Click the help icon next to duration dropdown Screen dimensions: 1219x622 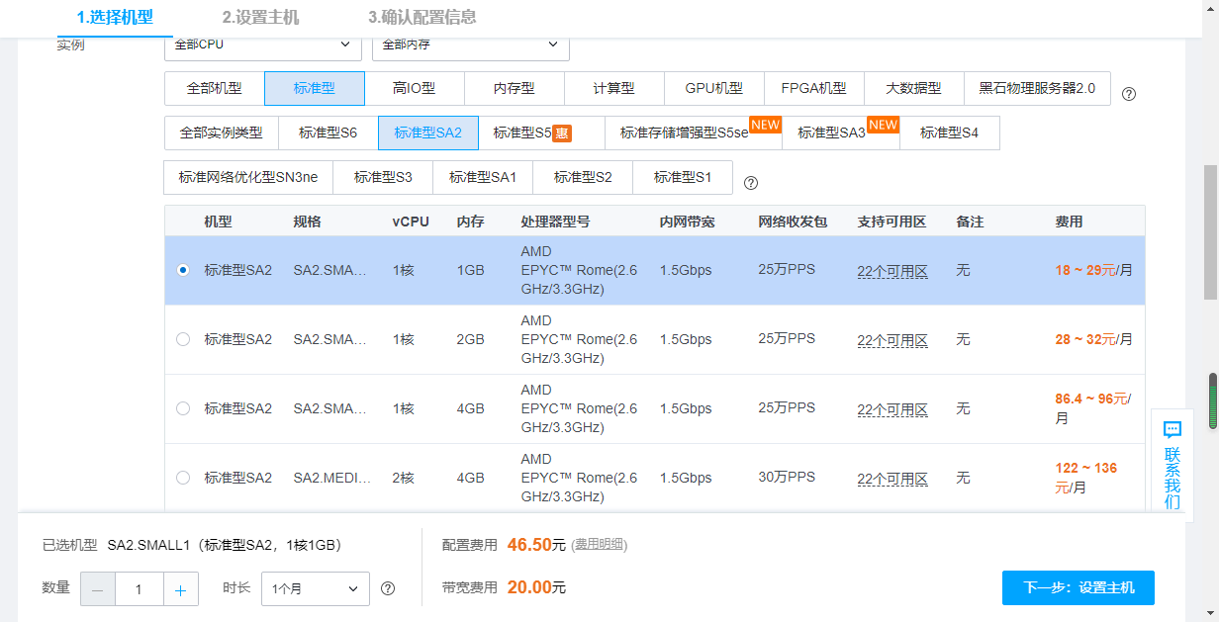coord(388,588)
